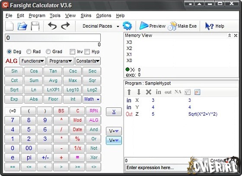This screenshot has width=242, height=176.
Task: Open the V+ dropdown button
Action: coord(114,131)
